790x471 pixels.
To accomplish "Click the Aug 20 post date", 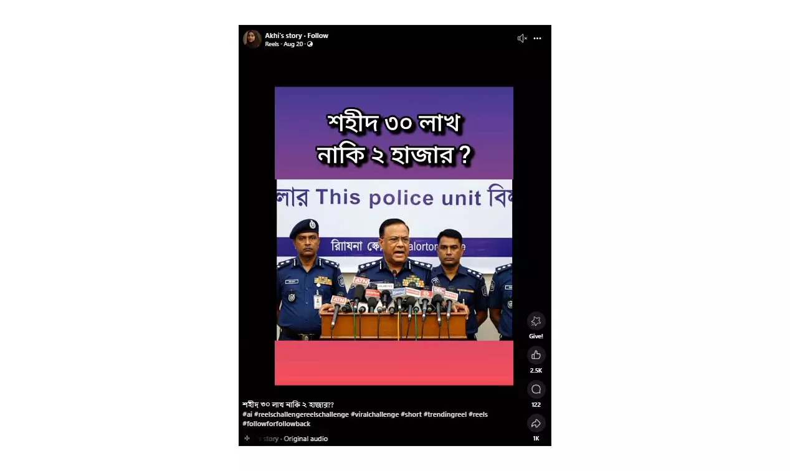I will [293, 44].
